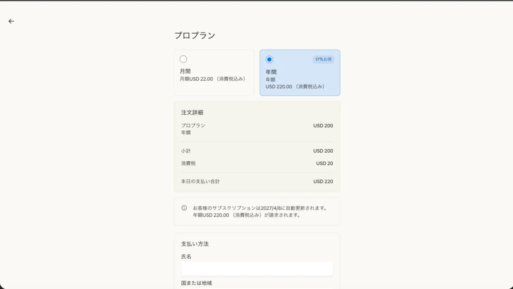This screenshot has height=289, width=513.
Task: Click the 支払い方法 section heading
Action: [195, 244]
